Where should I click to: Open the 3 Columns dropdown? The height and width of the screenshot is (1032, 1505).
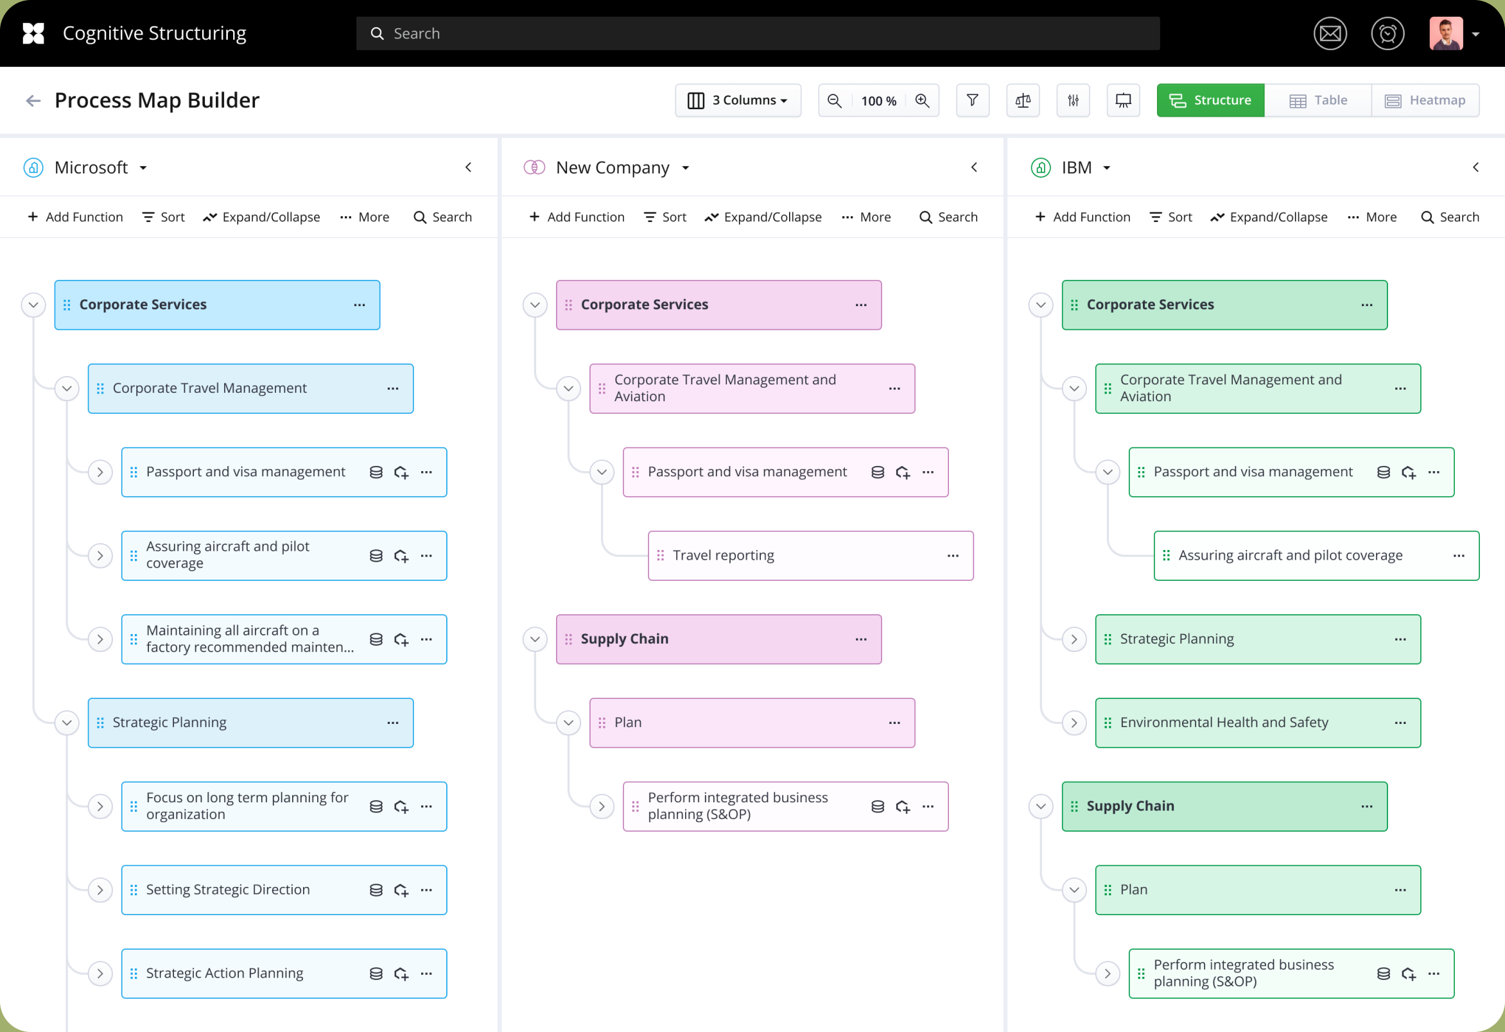[x=738, y=100]
